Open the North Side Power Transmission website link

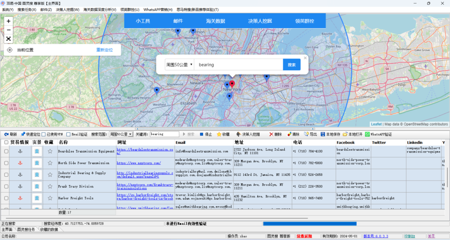138,163
